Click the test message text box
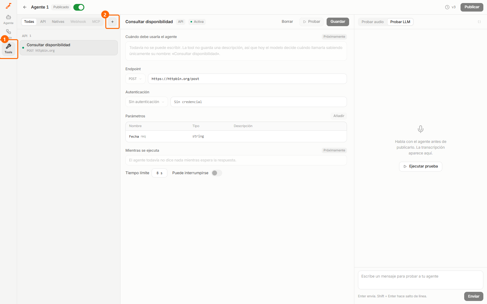The image size is (487, 304). pos(420,280)
